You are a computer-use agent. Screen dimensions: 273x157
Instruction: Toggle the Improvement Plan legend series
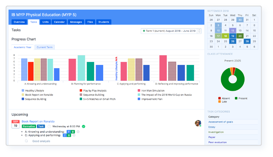click(150, 99)
